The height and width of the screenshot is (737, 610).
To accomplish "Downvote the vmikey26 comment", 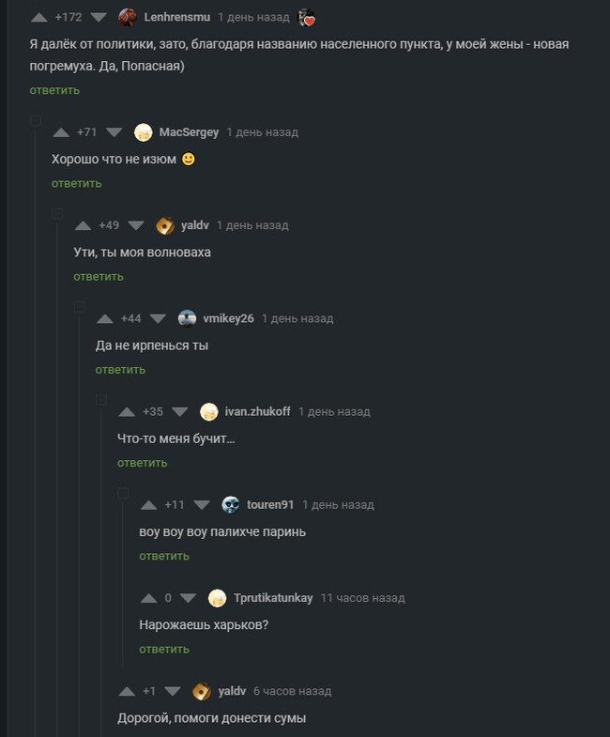I will pos(158,318).
